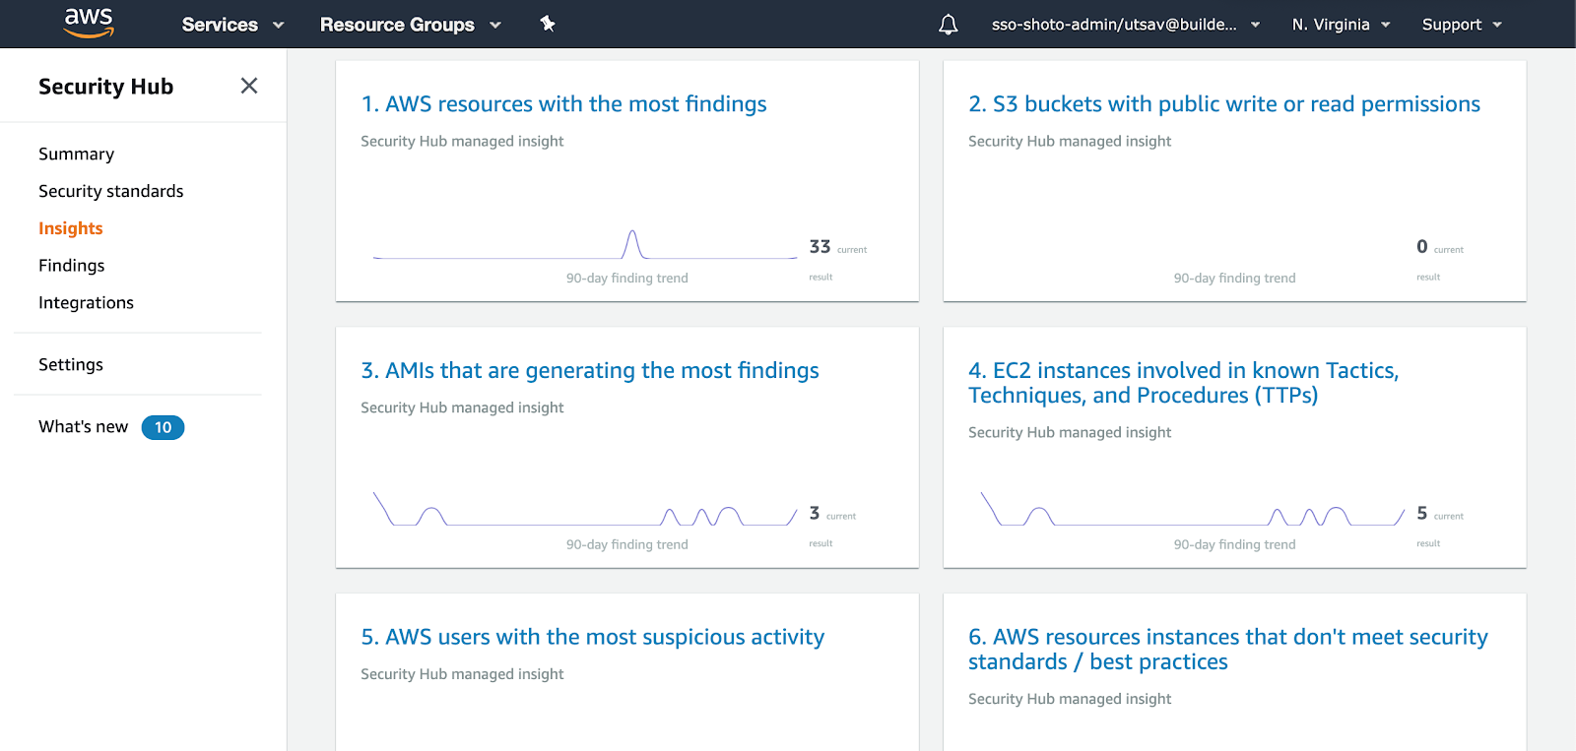
Task: Open Settings in the sidebar
Action: (x=70, y=364)
